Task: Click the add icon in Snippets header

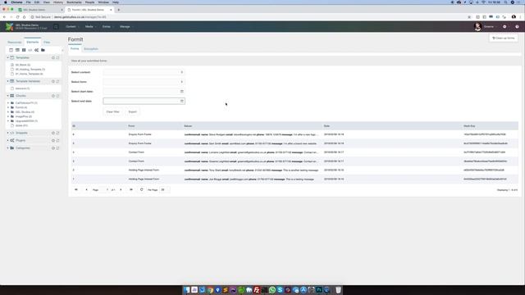Action: [x=53, y=133]
